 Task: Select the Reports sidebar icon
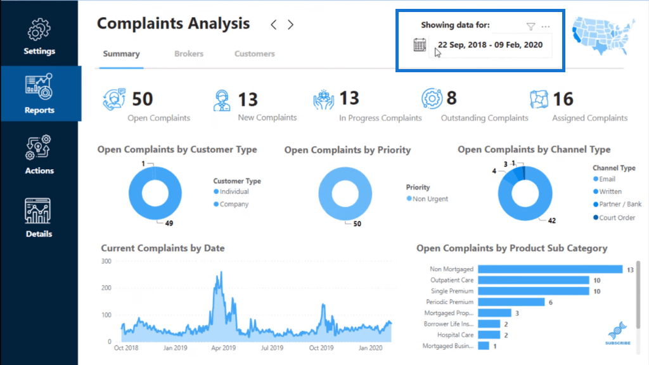39,86
